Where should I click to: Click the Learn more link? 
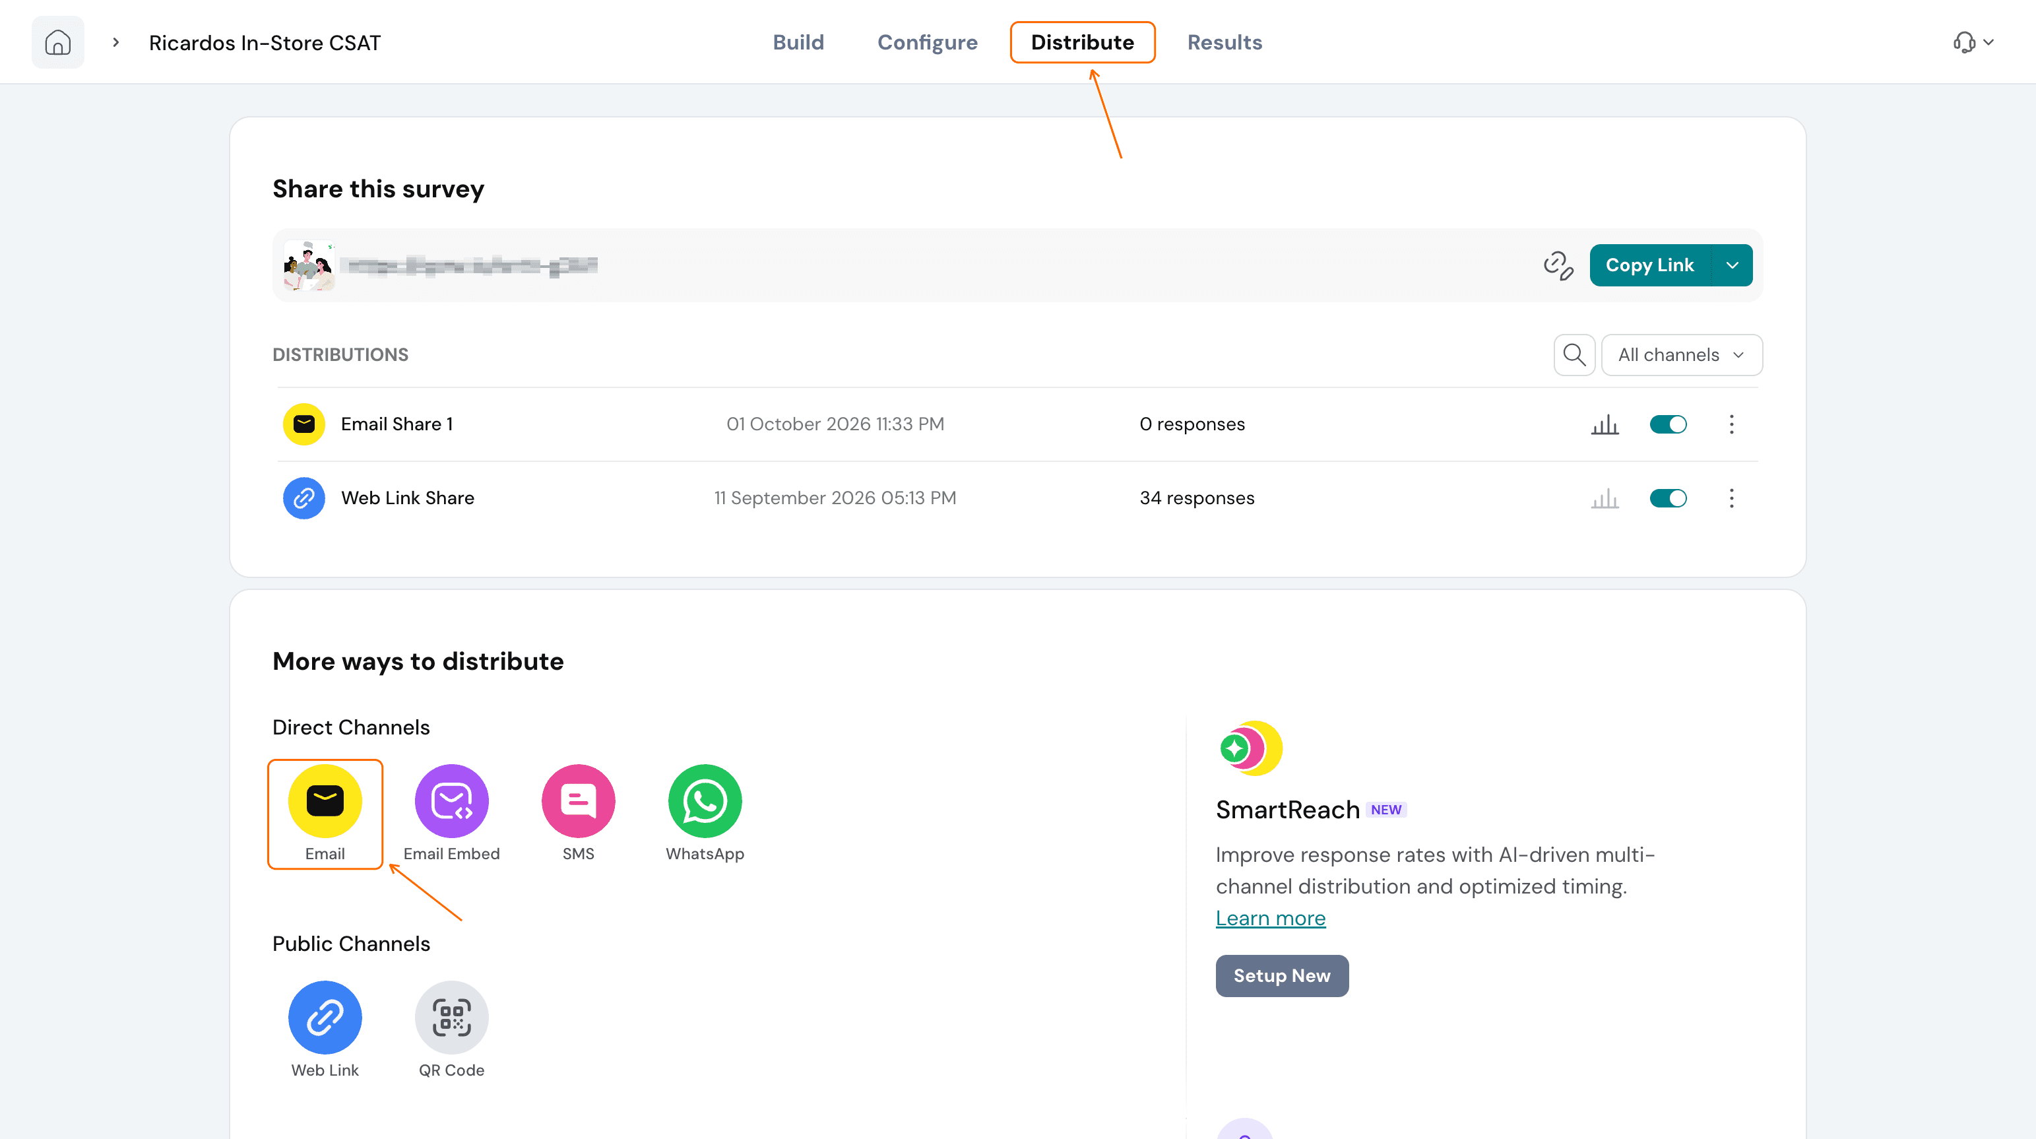[1270, 919]
